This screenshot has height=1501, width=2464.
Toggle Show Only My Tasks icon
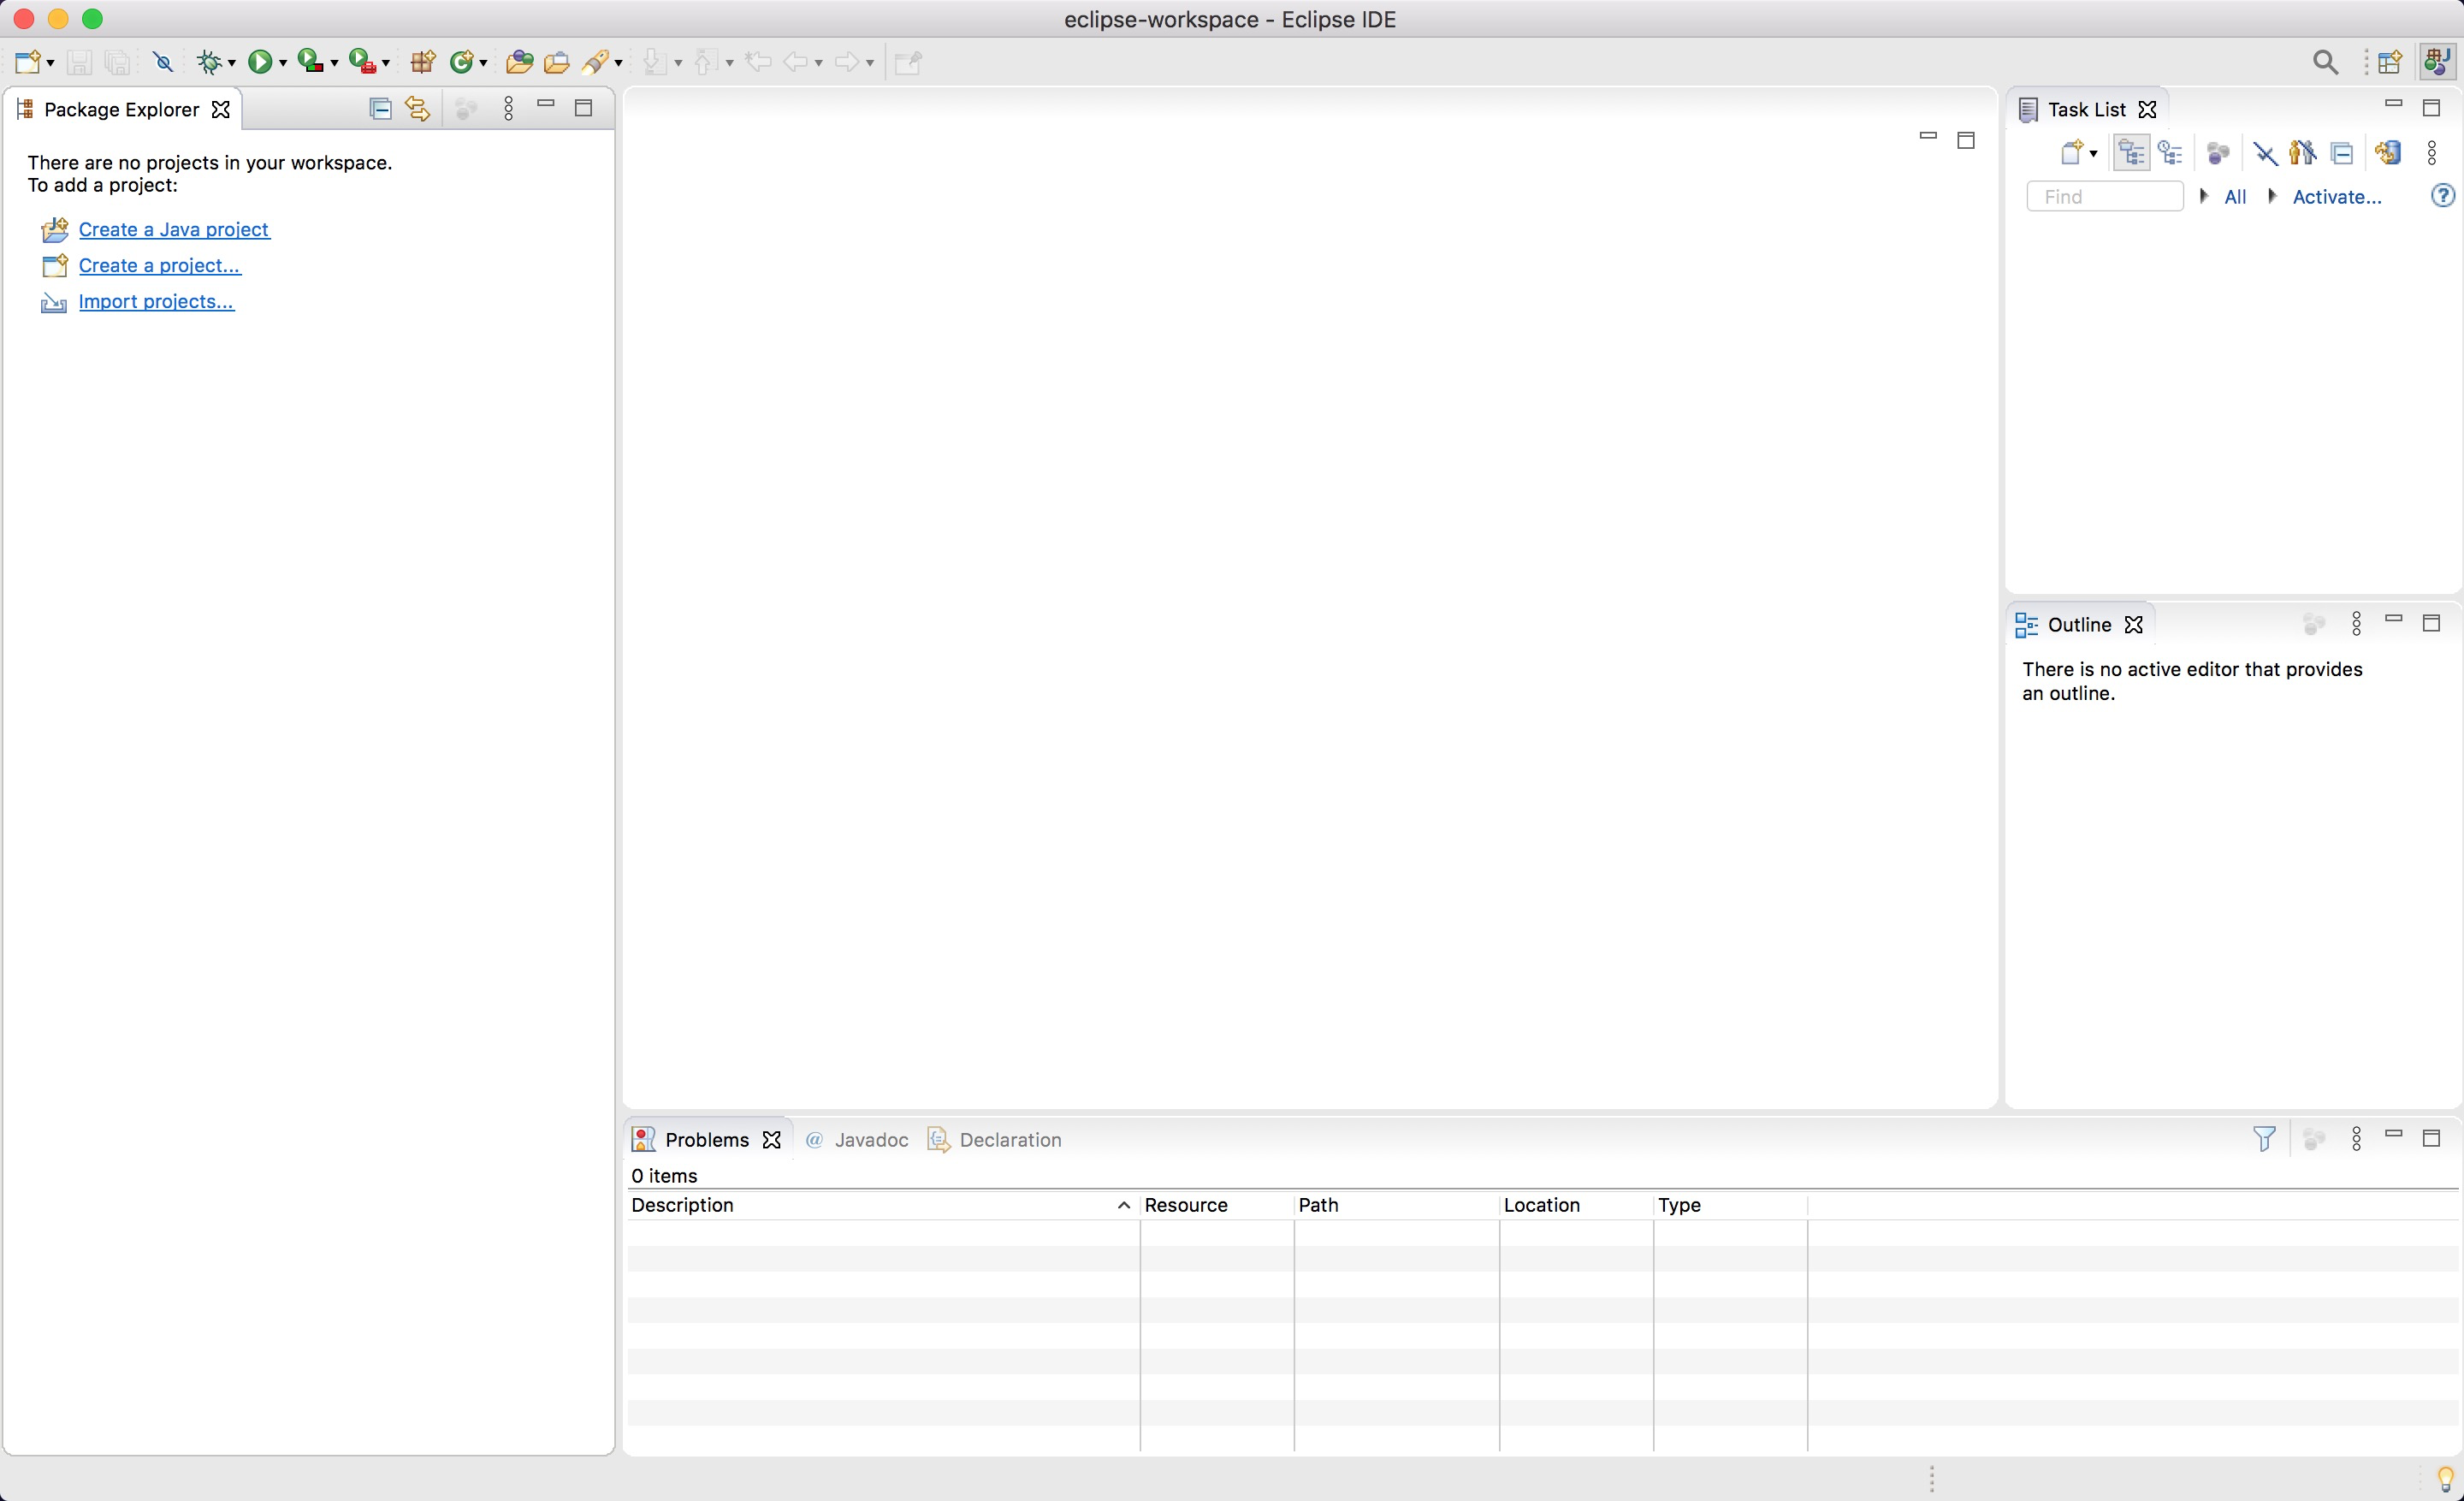[2303, 153]
